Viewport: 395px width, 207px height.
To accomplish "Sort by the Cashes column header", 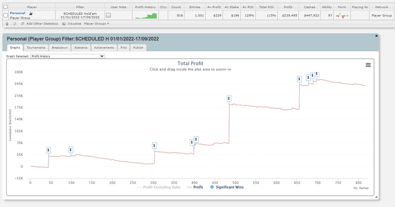I will click(309, 7).
